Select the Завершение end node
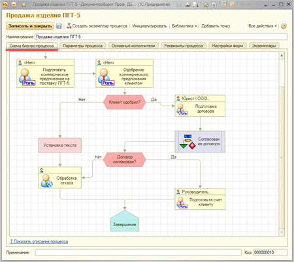Image resolution: width=294 pixels, height=262 pixels. pyautogui.click(x=125, y=221)
